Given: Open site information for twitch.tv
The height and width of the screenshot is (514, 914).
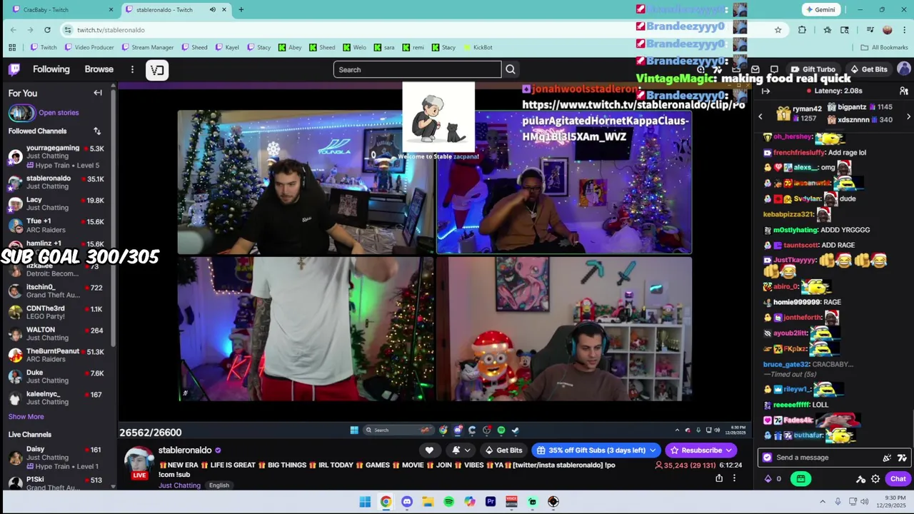Looking at the screenshot, I should coord(67,30).
